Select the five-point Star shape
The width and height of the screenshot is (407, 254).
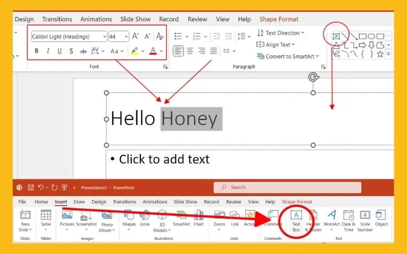coord(380,54)
